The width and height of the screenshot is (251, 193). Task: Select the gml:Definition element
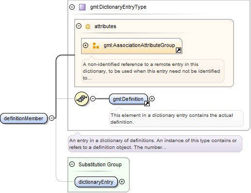click(x=128, y=99)
